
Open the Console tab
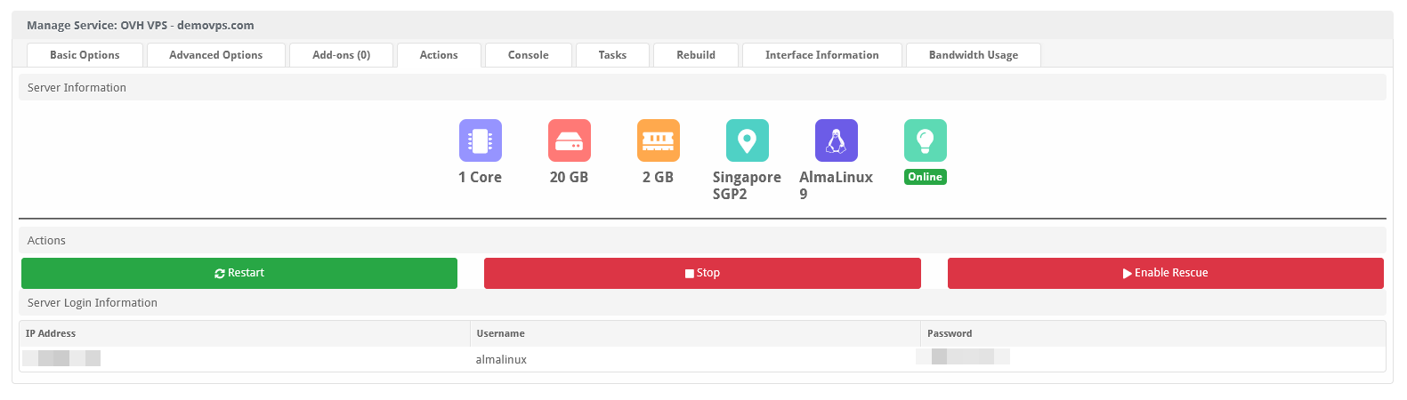tap(529, 55)
